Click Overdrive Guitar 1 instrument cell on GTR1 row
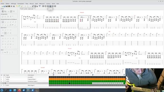The image size is (164, 92). click(x=33, y=81)
